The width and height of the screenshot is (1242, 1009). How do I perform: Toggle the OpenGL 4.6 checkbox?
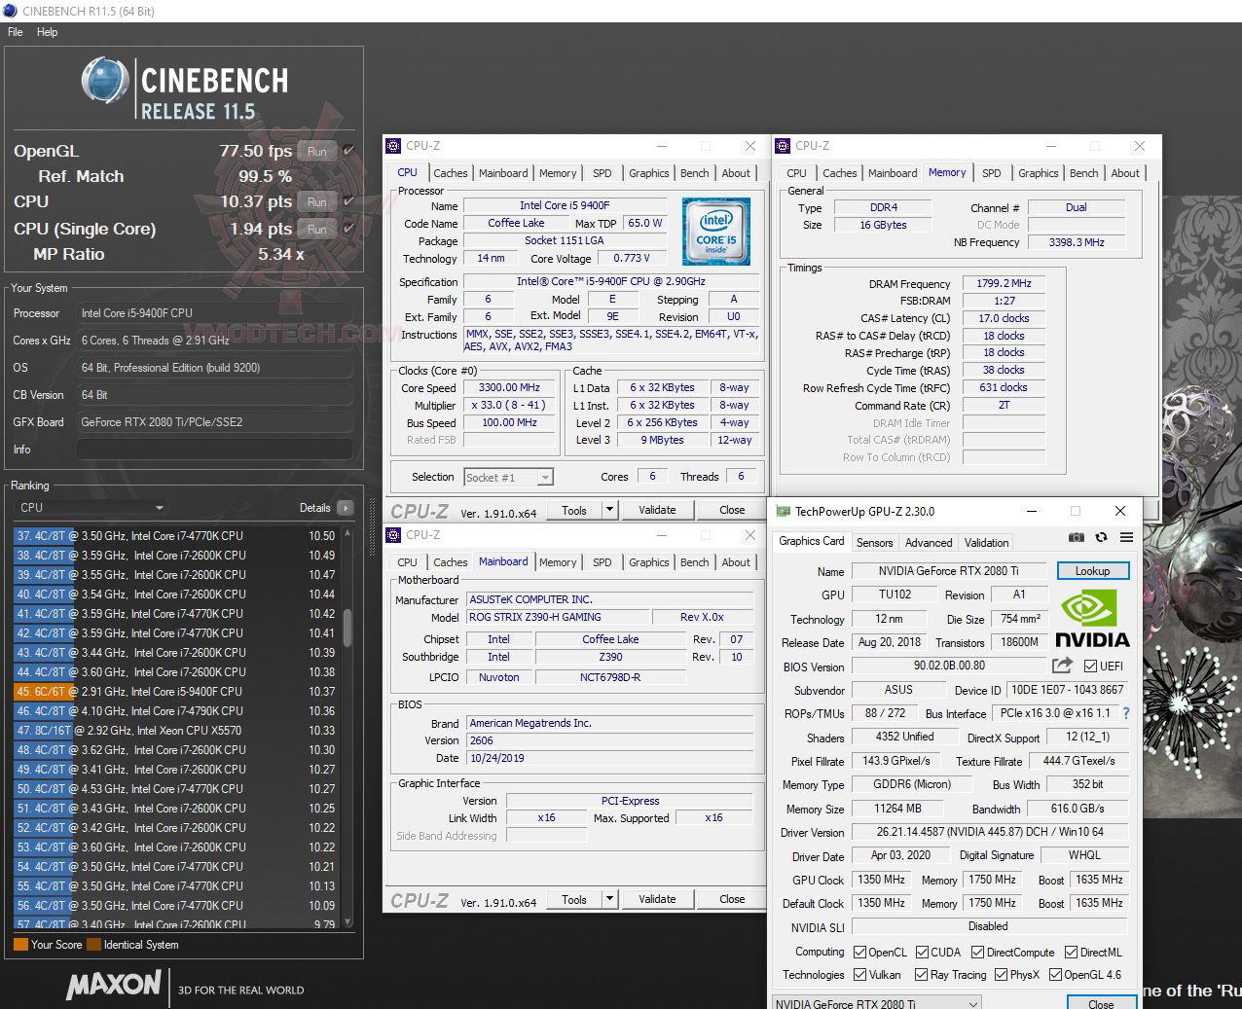1055,974
